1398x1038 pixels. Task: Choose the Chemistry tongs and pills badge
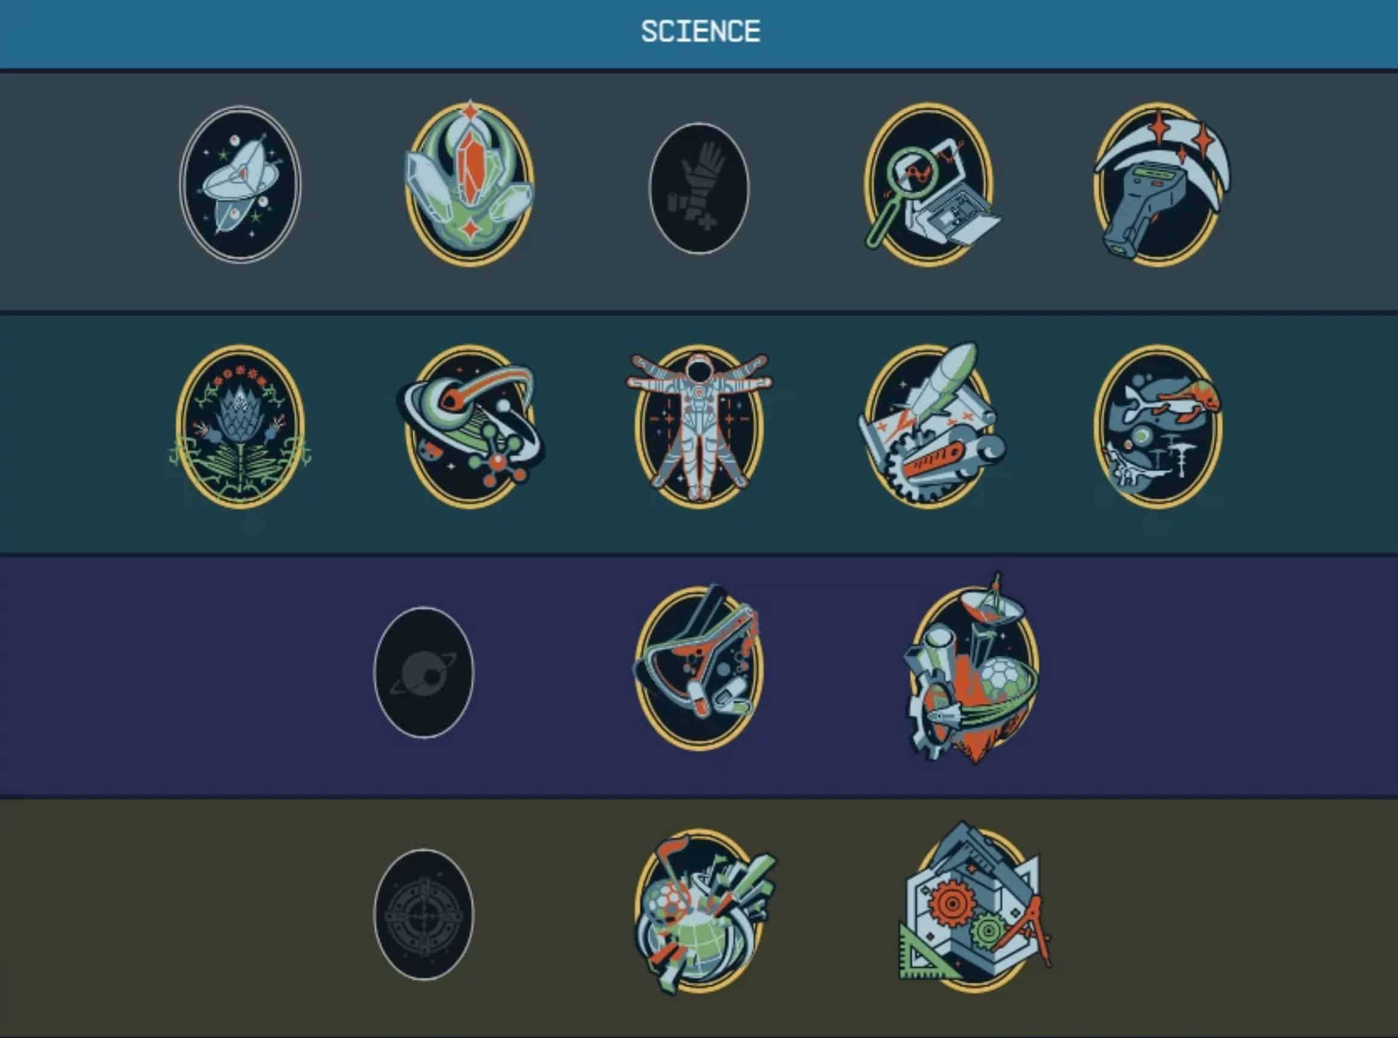[699, 668]
